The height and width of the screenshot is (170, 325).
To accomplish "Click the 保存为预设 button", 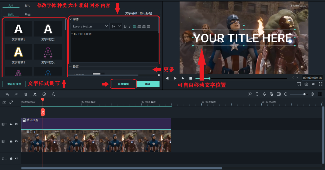I will coord(14,84).
